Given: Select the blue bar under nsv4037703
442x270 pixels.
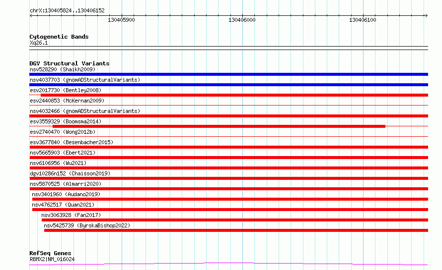Looking at the screenshot, I should tap(228, 85).
